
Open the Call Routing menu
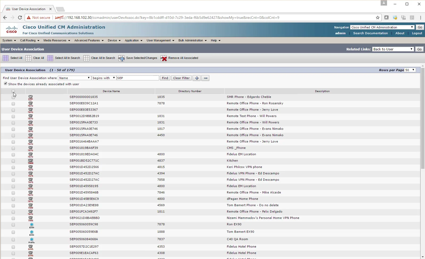coord(29,40)
